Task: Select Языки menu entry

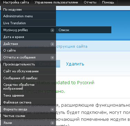Action: tap(28, 123)
